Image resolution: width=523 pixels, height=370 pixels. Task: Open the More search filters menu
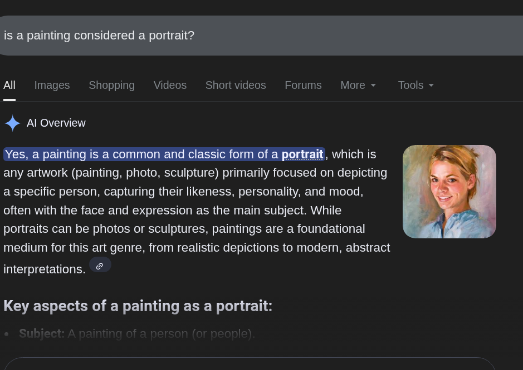[353, 85]
